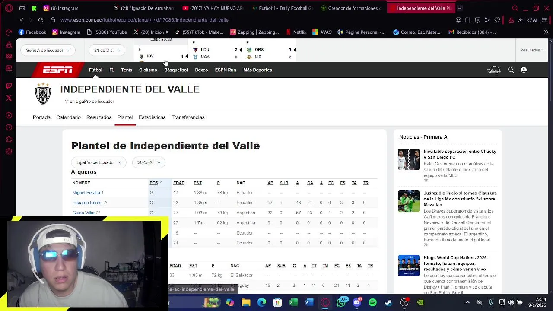Open Twitch in the Opera sidebar
553x311 pixels.
(x=9, y=86)
